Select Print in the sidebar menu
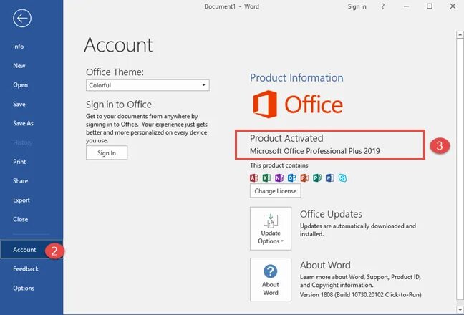This screenshot has height=315, width=464. pyautogui.click(x=19, y=162)
